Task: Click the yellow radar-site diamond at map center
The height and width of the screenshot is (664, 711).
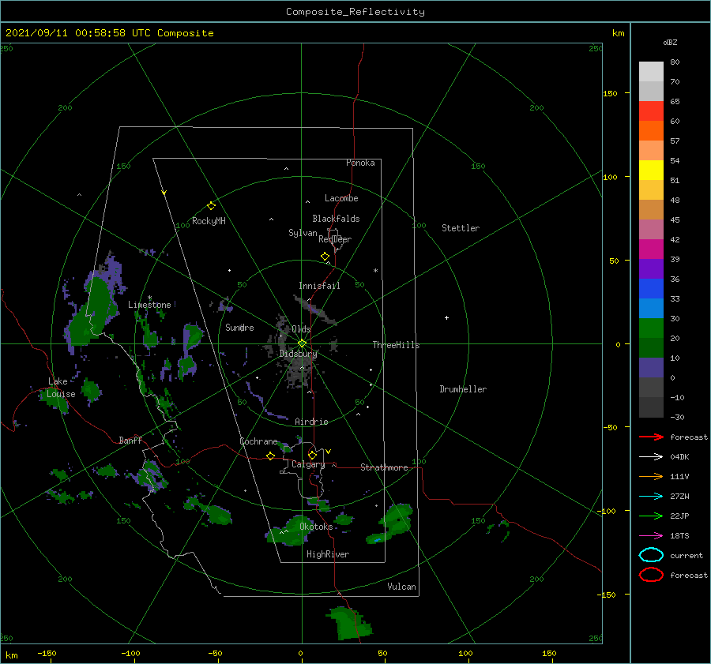Action: (x=302, y=343)
